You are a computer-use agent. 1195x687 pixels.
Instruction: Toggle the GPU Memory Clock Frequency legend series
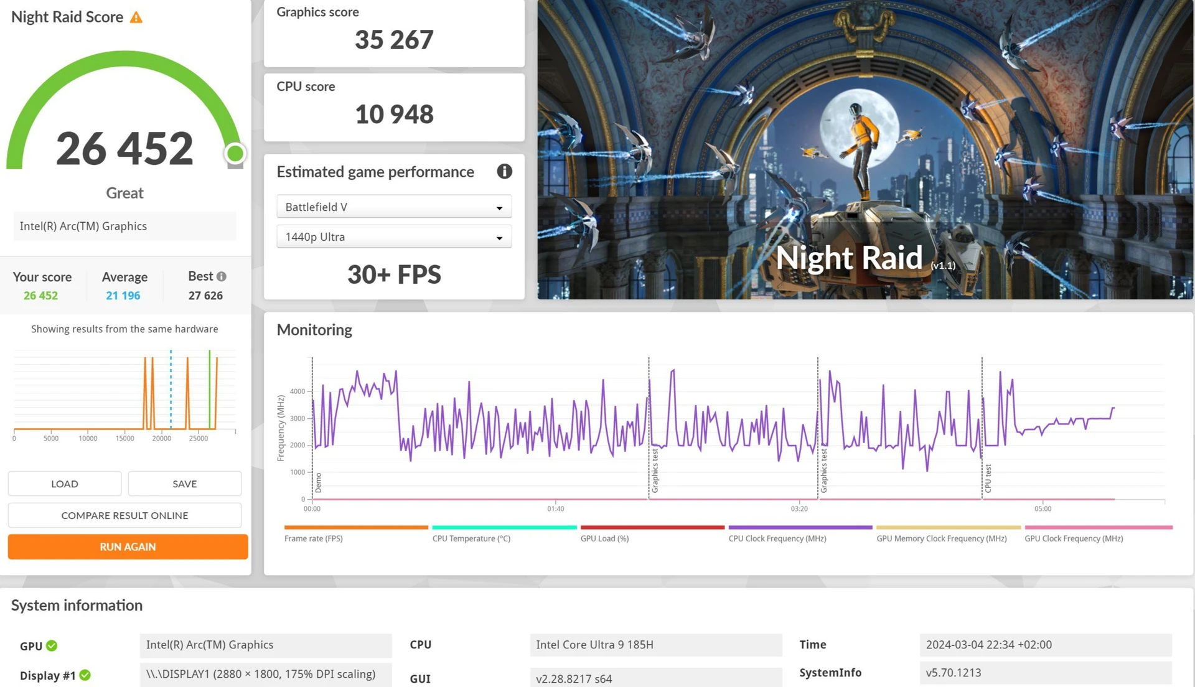click(942, 538)
